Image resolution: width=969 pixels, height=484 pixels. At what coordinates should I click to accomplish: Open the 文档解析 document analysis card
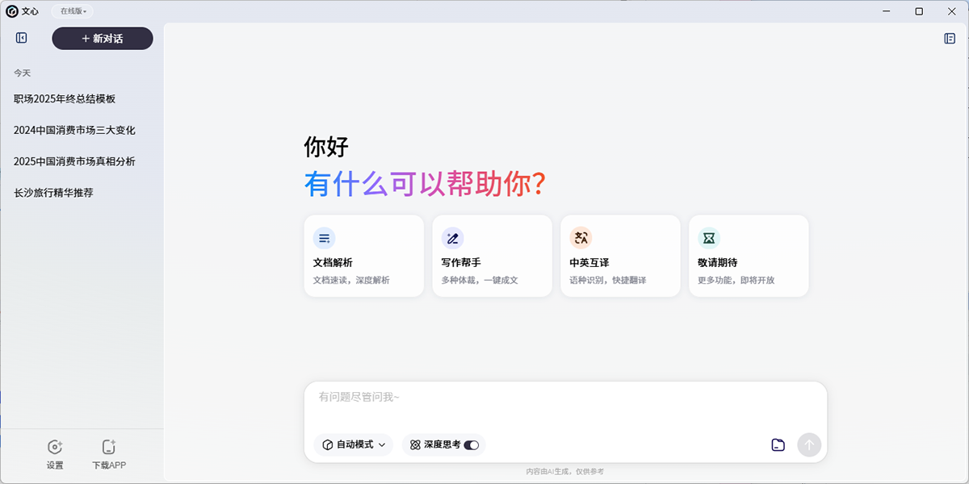coord(363,256)
